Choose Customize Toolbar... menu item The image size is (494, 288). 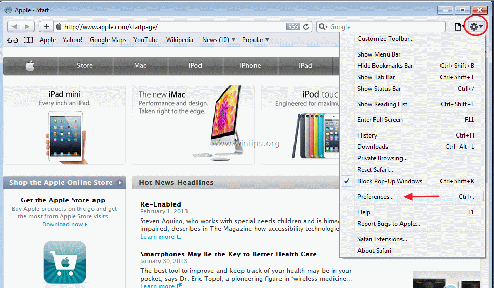(412, 39)
